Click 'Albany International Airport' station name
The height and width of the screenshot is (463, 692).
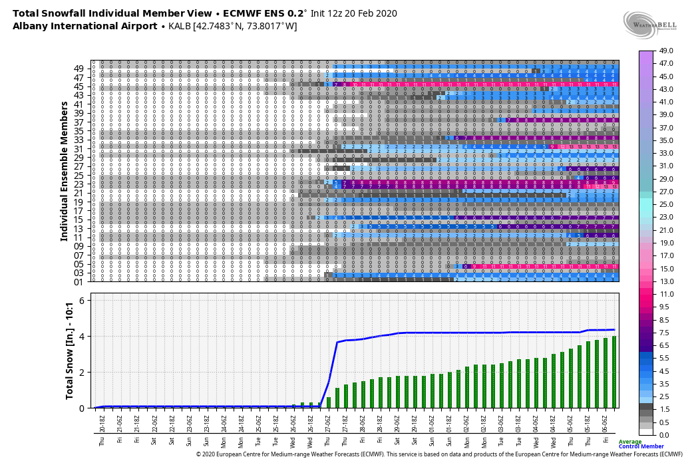click(85, 26)
